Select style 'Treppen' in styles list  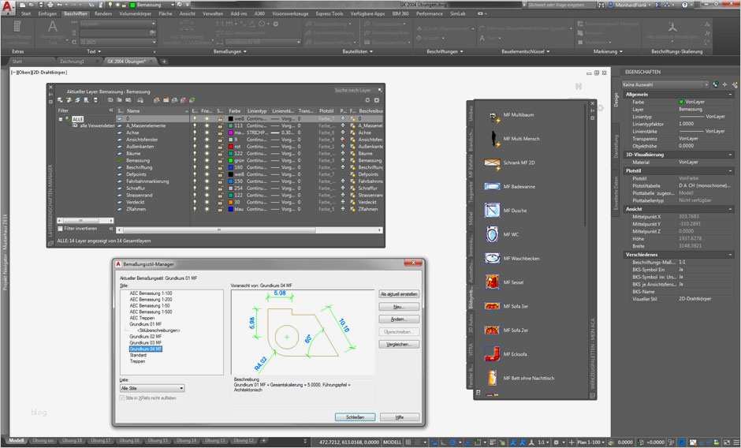coord(137,361)
